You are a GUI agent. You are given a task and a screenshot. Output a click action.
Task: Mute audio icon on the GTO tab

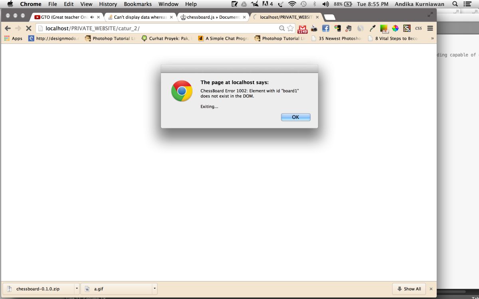92,17
